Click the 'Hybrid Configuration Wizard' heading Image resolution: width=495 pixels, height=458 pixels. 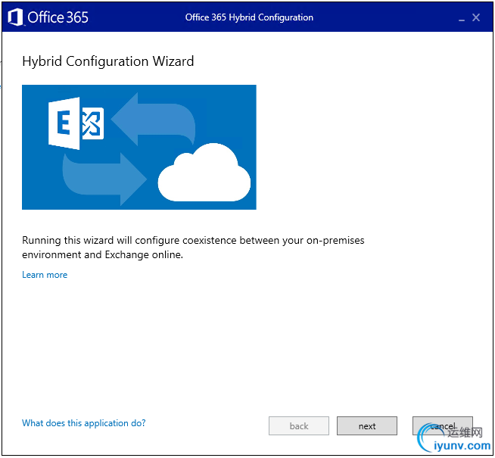(108, 61)
